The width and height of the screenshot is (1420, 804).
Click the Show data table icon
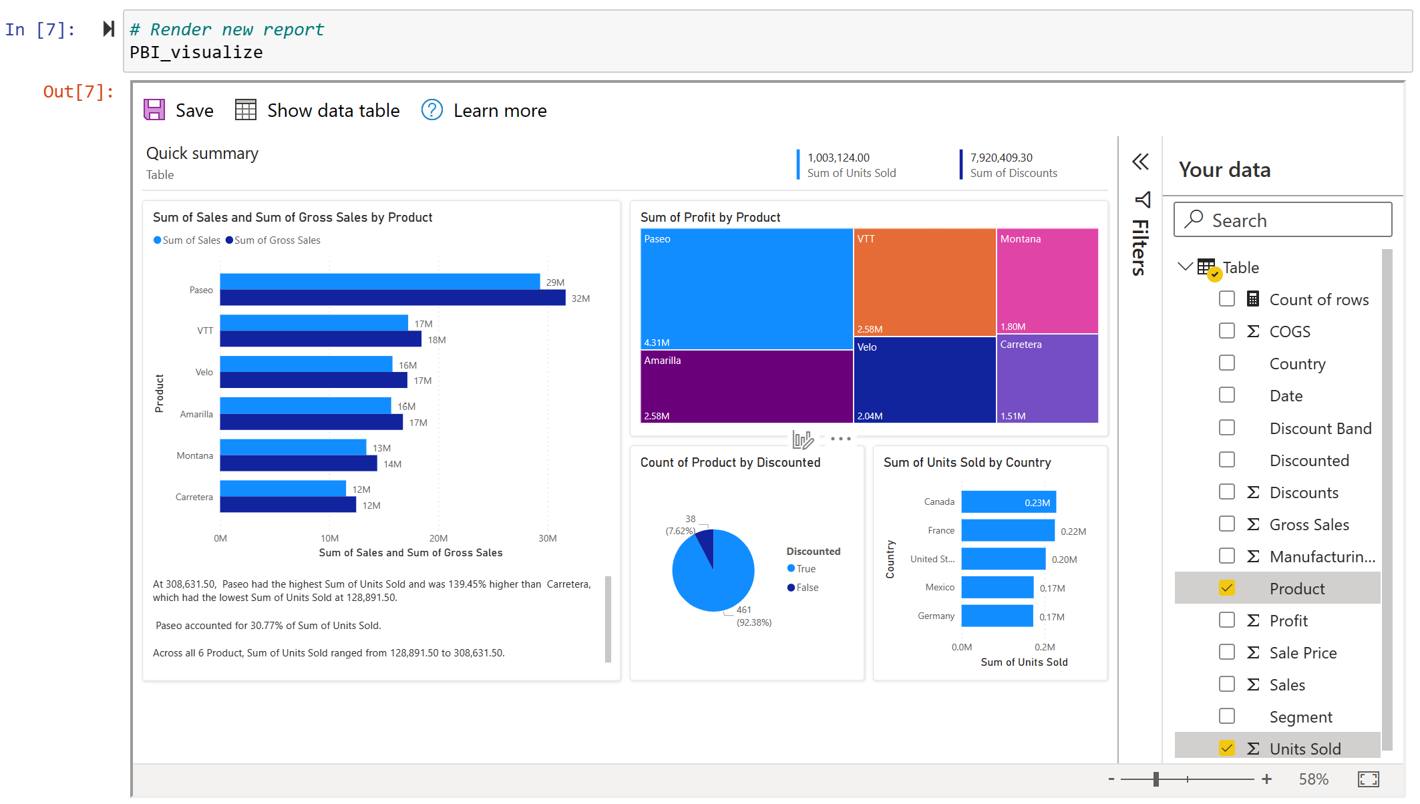246,110
